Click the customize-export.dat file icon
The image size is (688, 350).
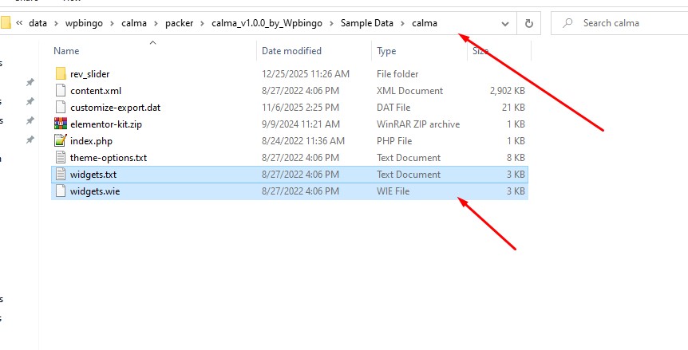[61, 108]
